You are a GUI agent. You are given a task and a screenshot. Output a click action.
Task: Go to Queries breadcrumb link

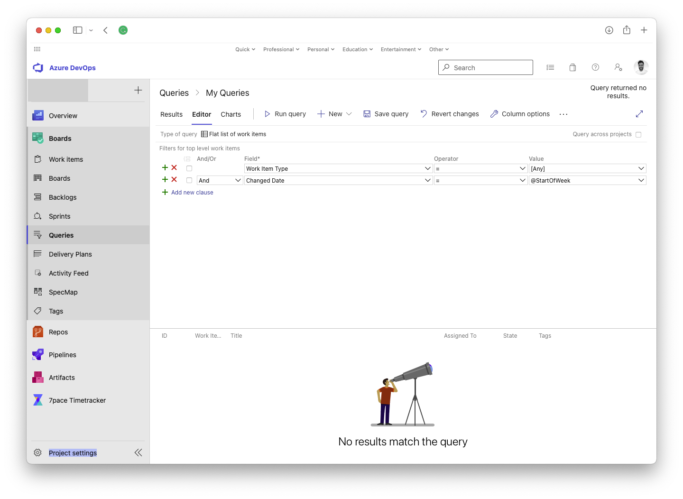pyautogui.click(x=174, y=93)
